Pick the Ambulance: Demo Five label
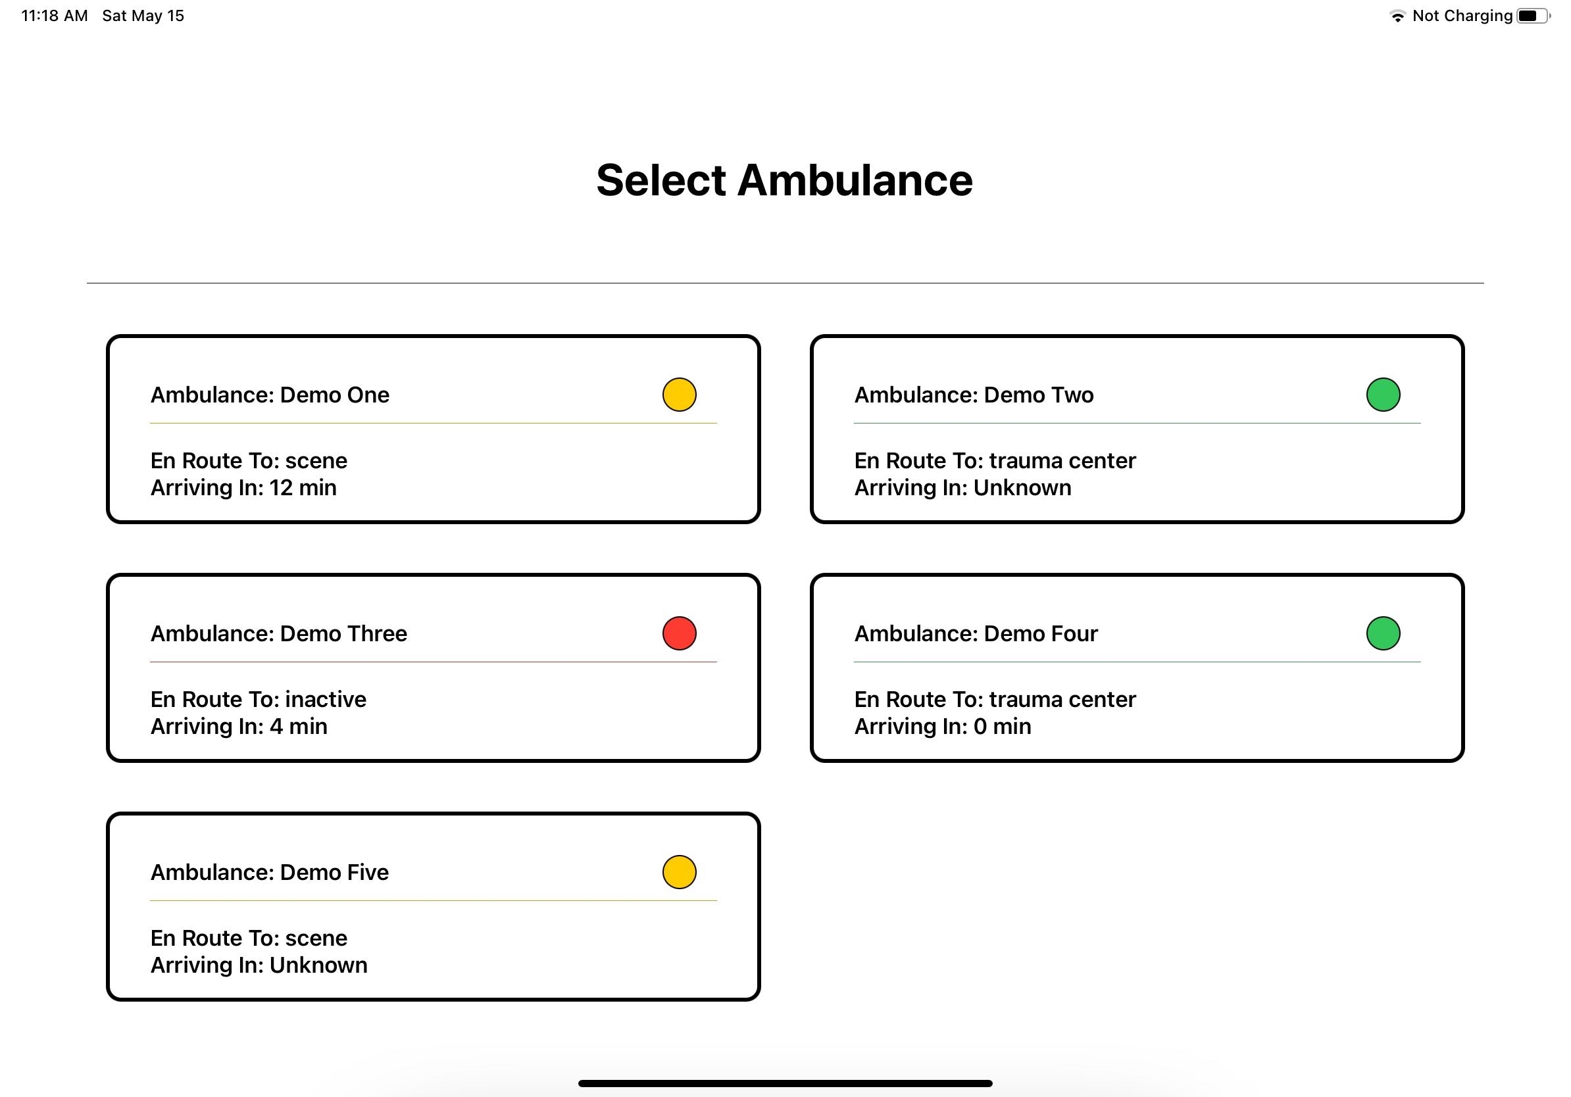This screenshot has height=1097, width=1571. (x=270, y=873)
